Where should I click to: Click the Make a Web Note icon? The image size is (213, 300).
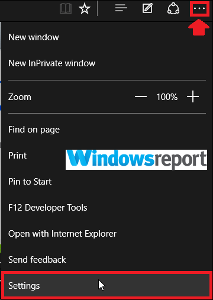click(x=147, y=8)
